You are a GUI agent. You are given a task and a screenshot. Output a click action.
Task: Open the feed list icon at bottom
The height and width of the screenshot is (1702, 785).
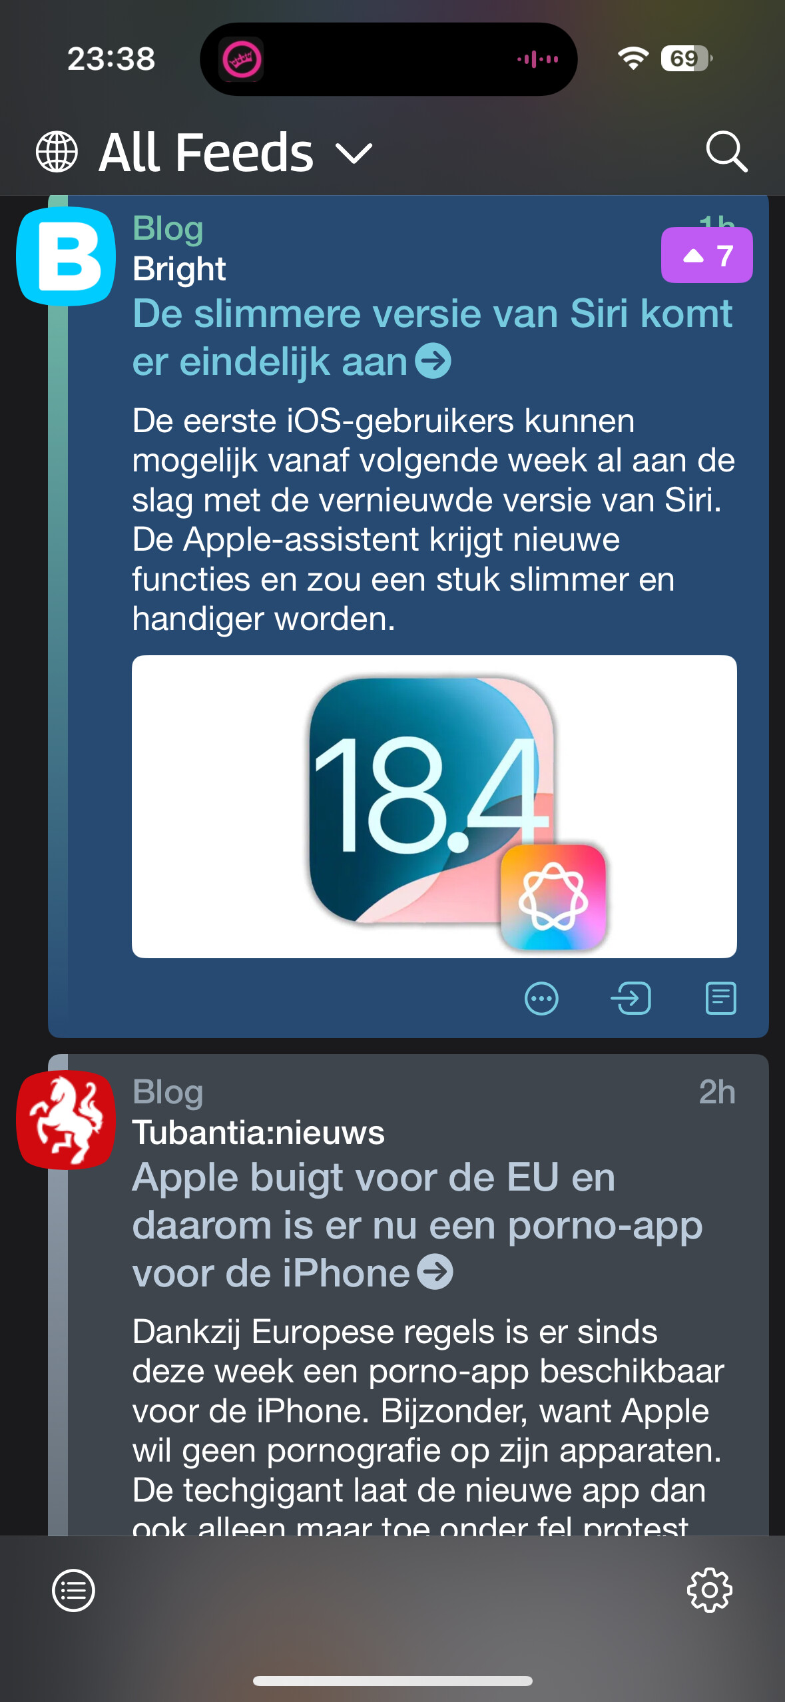pos(73,1590)
